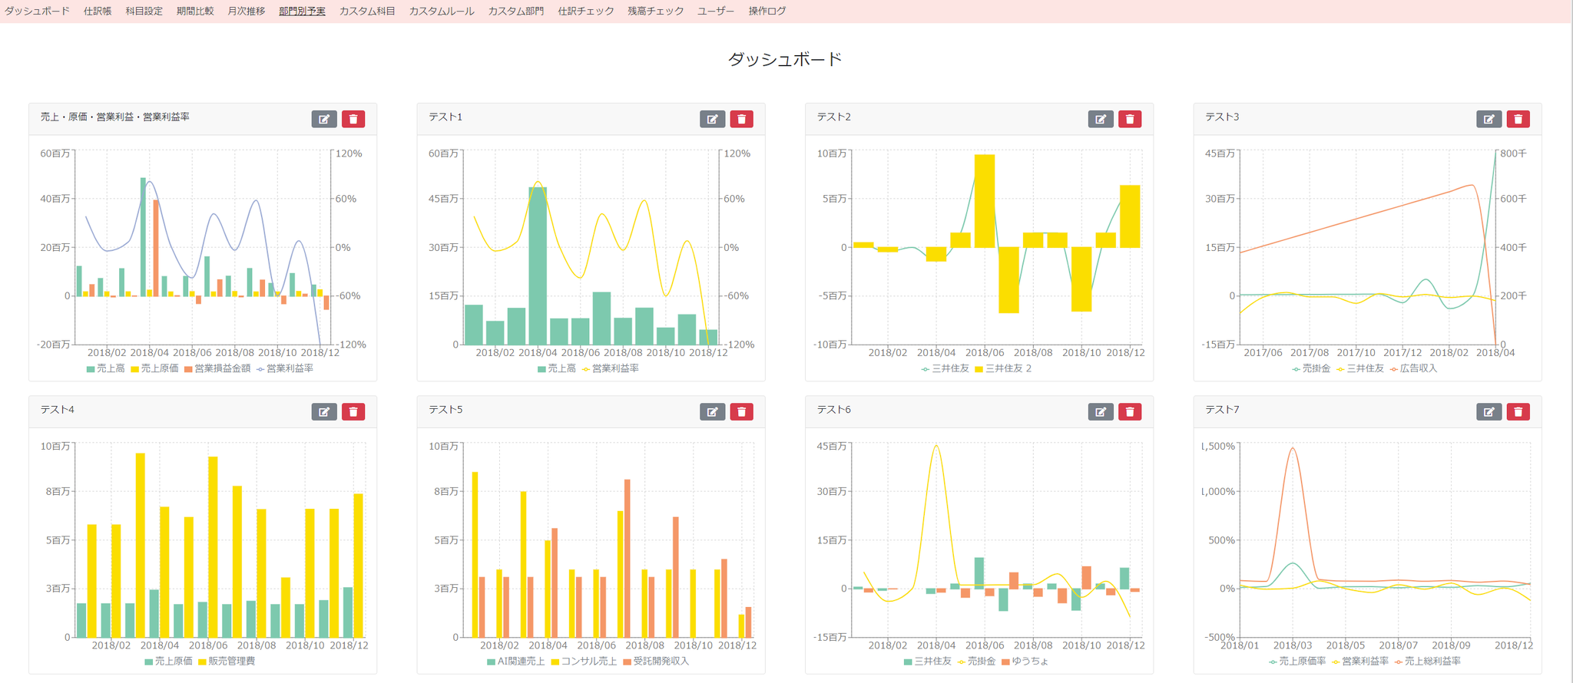The height and width of the screenshot is (683, 1573).
Task: Edit the テスト4 chart
Action: [x=324, y=412]
